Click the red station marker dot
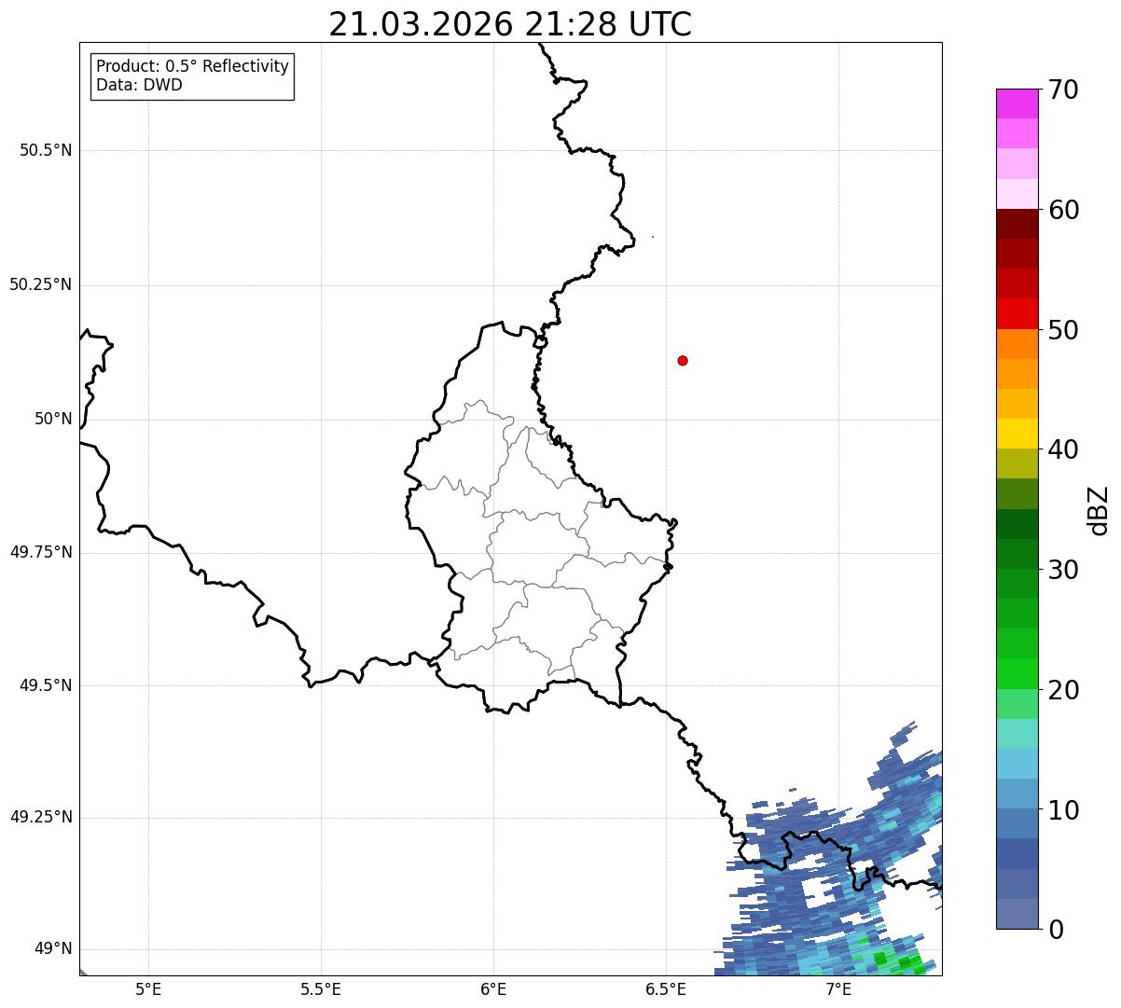The width and height of the screenshot is (1121, 1008). click(x=683, y=360)
